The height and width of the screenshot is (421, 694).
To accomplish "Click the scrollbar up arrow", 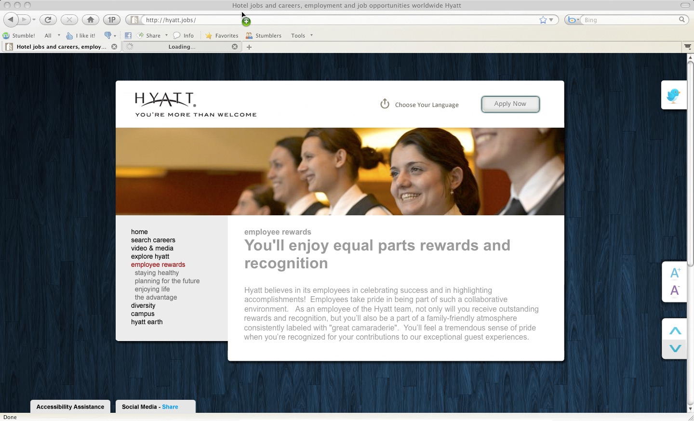I will pyautogui.click(x=690, y=57).
